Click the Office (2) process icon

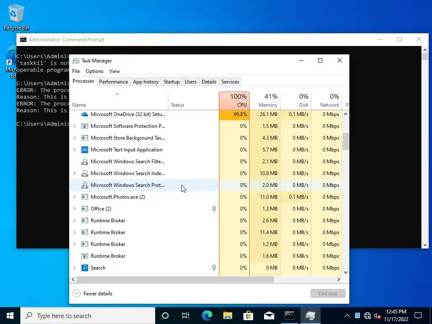click(x=84, y=209)
